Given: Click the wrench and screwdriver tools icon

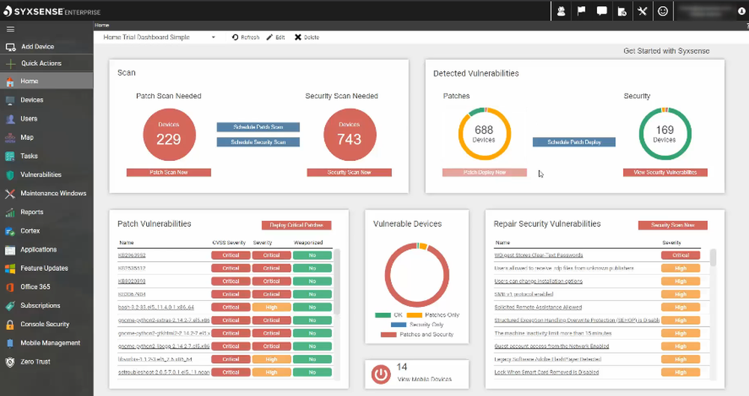Looking at the screenshot, I should point(643,11).
